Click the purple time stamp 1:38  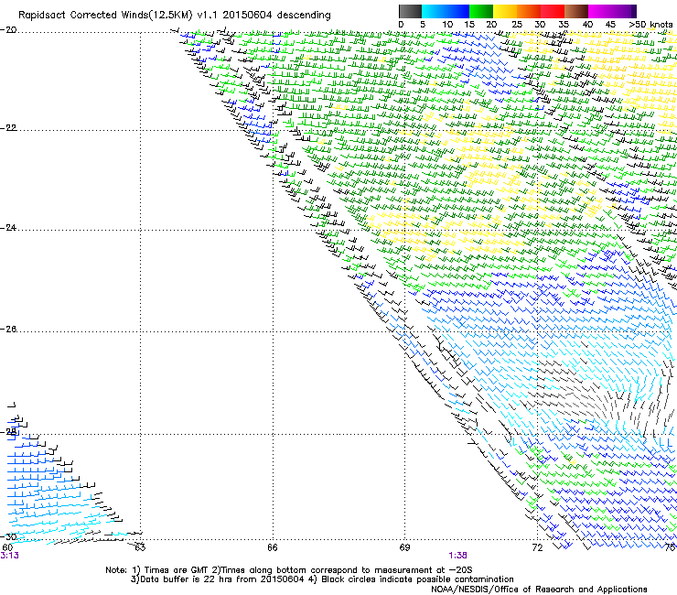pos(457,556)
